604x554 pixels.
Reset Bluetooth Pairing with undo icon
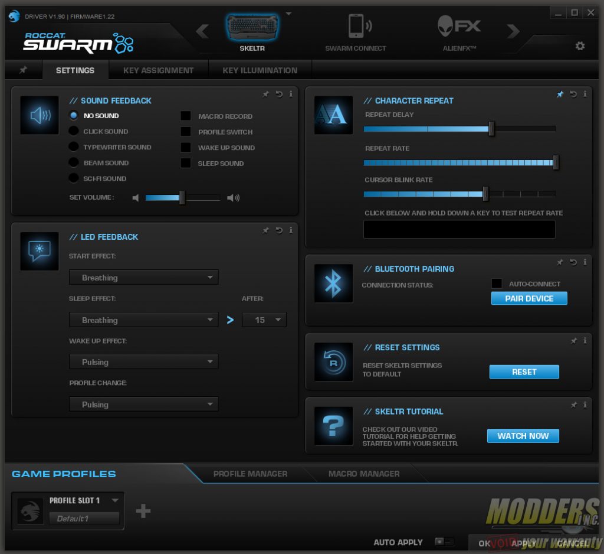[573, 262]
